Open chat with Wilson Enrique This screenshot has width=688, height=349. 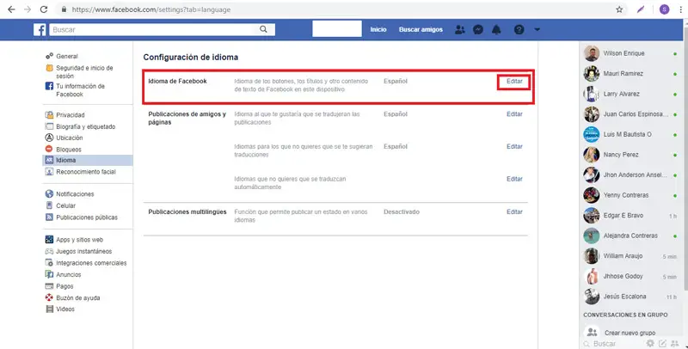pyautogui.click(x=631, y=53)
